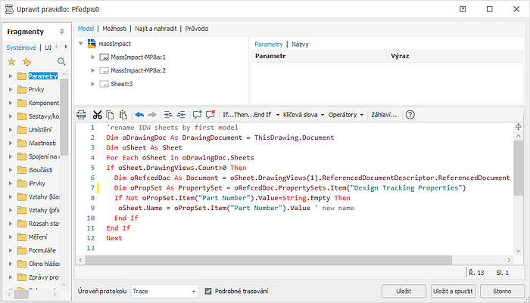Expand the MassImpact-MP8a:1 tree node
Screen dimensions: 530x303
[93, 57]
